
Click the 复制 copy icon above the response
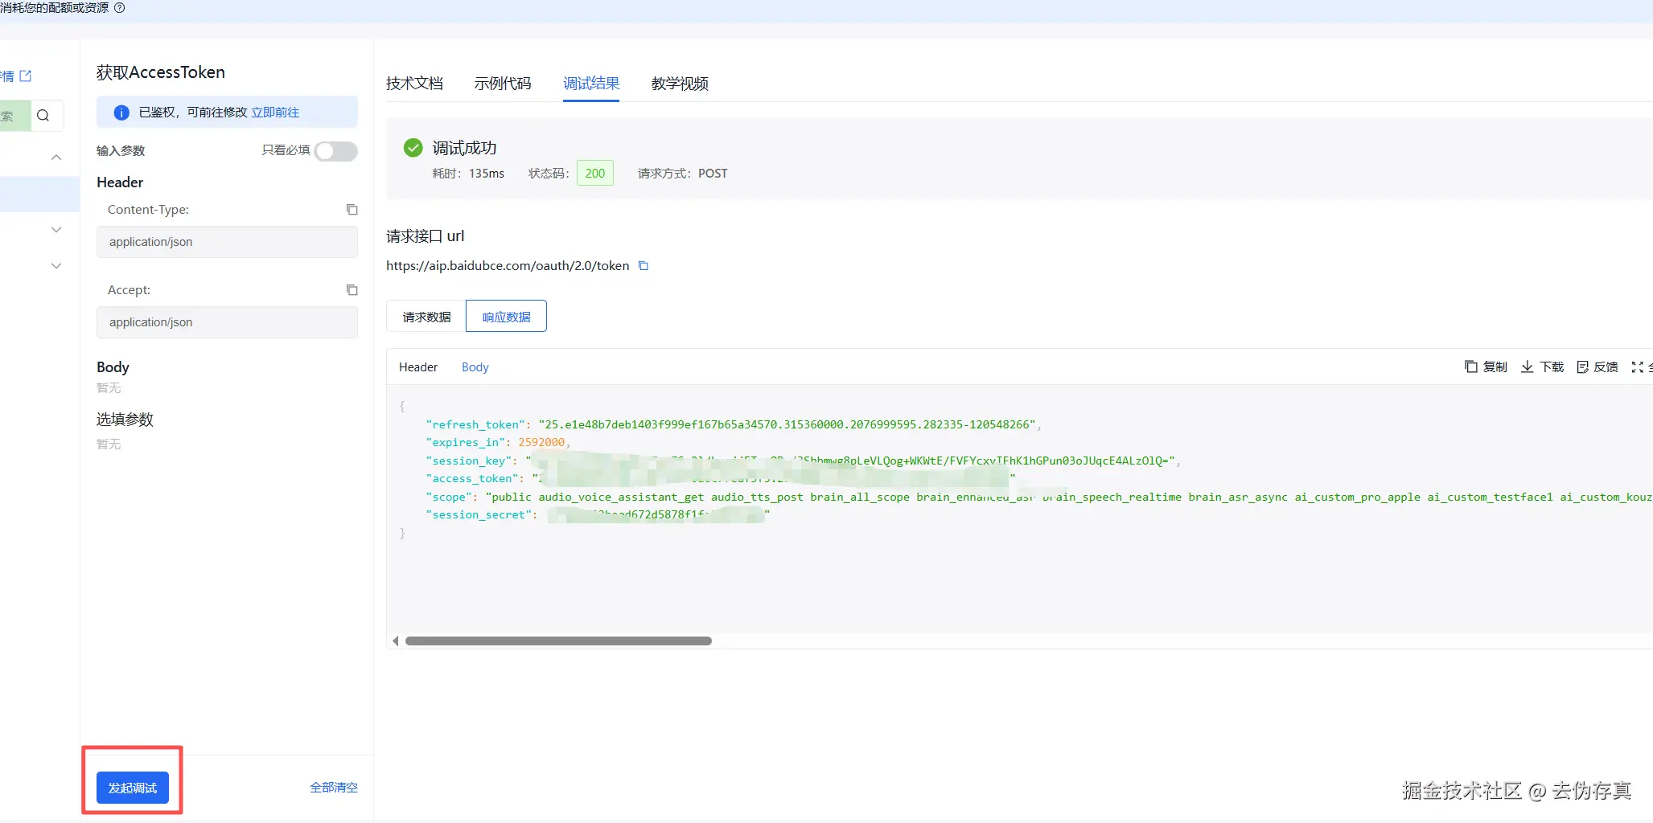1471,366
